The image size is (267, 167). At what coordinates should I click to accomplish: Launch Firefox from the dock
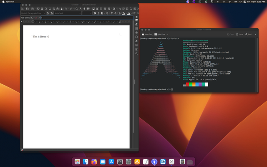click(x=94, y=162)
